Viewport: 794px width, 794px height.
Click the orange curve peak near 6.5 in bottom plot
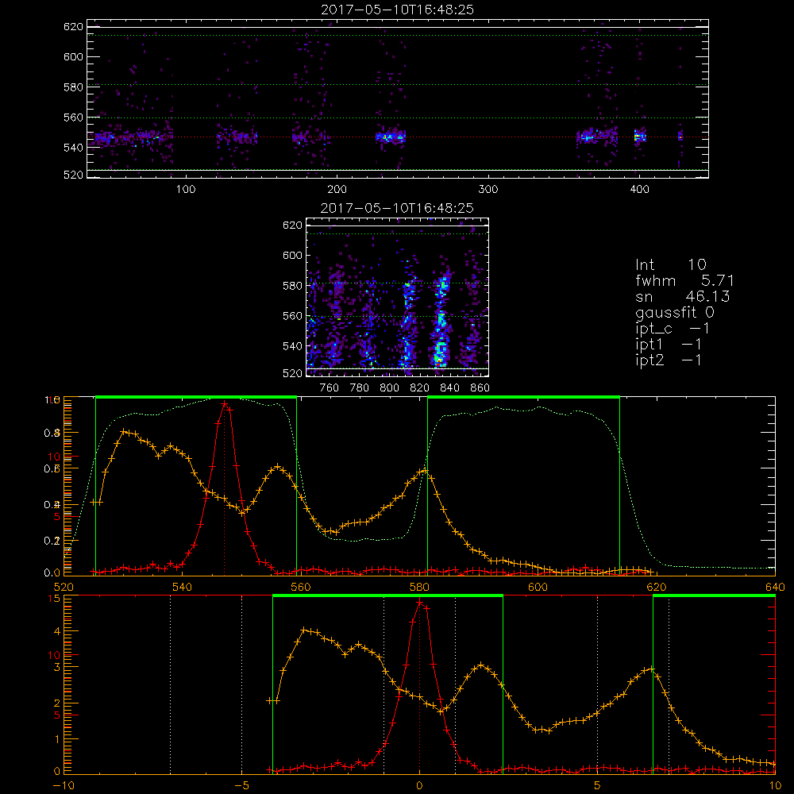coord(651,669)
